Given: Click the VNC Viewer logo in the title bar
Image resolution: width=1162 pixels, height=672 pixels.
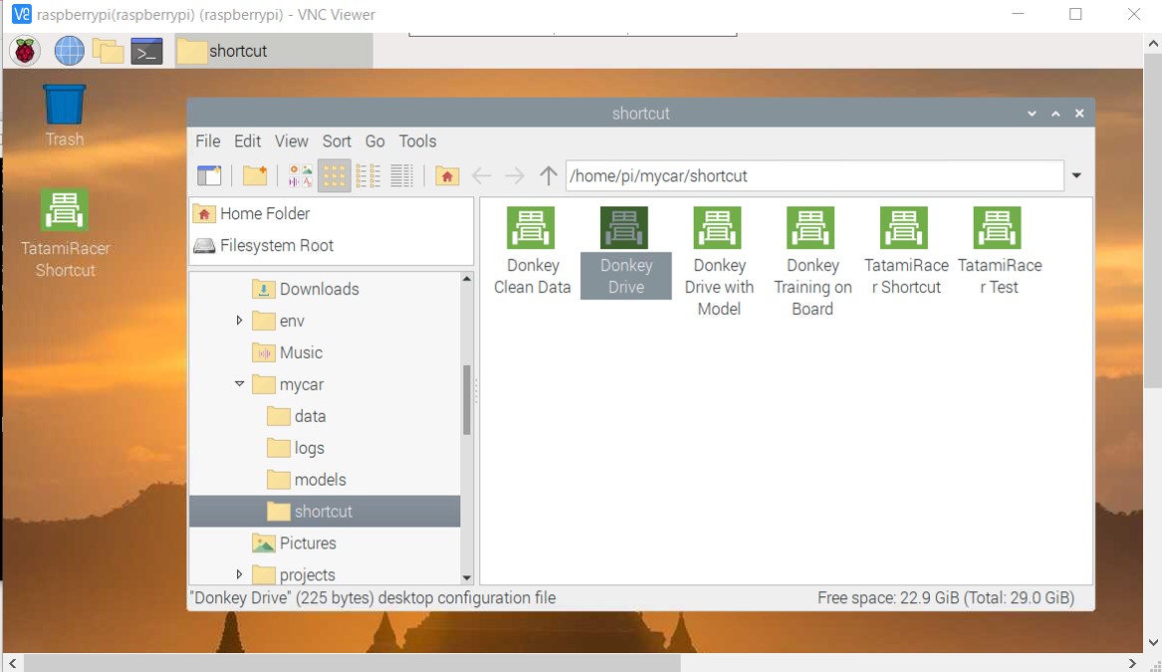Looking at the screenshot, I should coord(22,14).
